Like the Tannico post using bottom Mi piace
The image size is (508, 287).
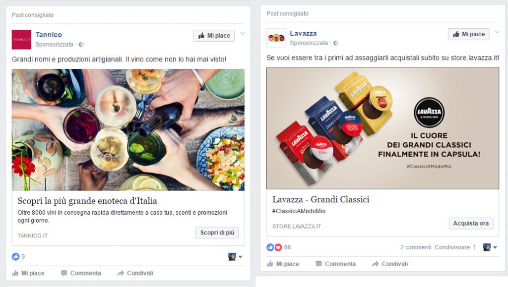coord(28,273)
